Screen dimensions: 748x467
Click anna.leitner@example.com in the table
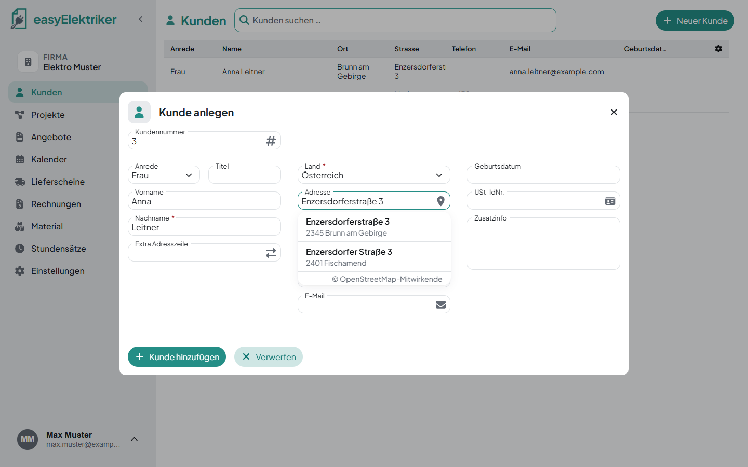pos(556,72)
